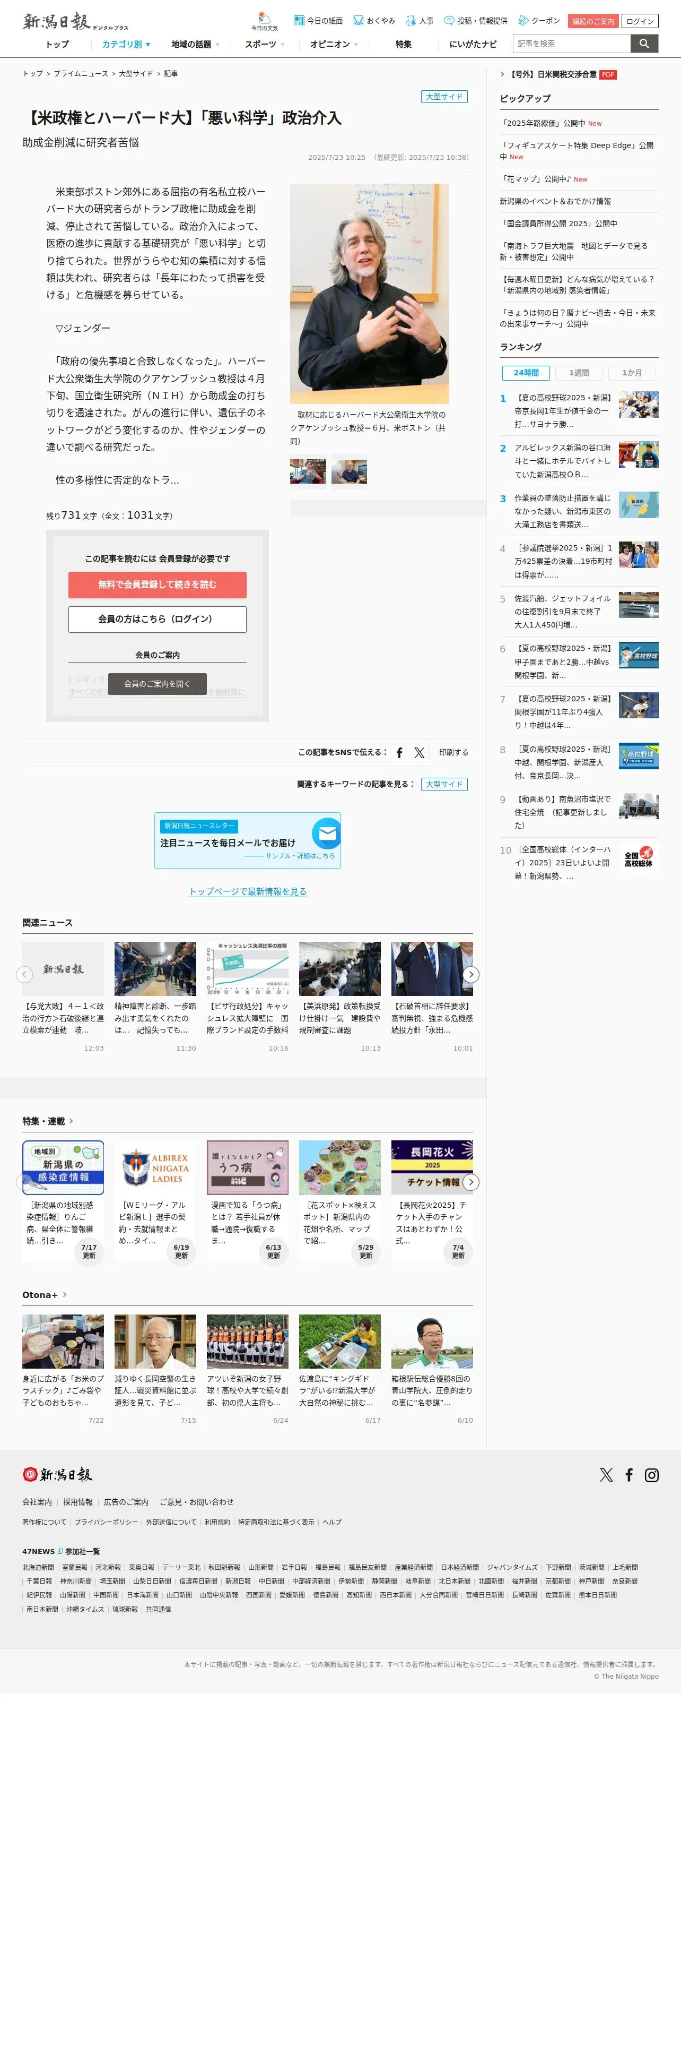681x2045 pixels.
Task: Click 新潟日報 デジタルプラス header logo
Action: [75, 21]
